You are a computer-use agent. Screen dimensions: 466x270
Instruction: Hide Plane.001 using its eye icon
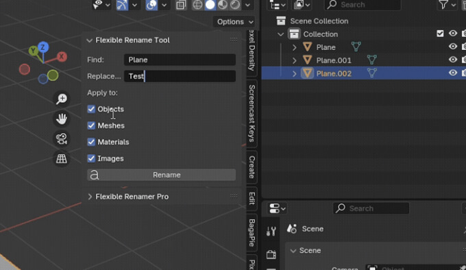pyautogui.click(x=452, y=60)
